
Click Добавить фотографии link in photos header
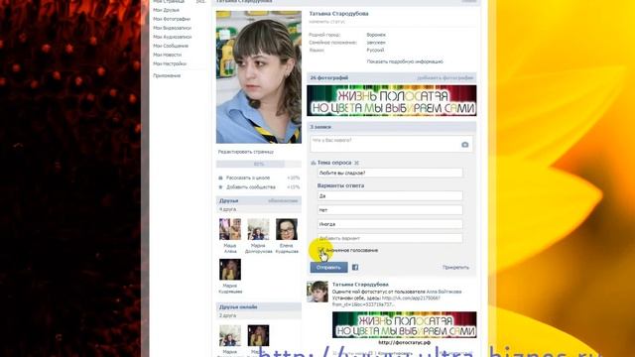tap(445, 77)
